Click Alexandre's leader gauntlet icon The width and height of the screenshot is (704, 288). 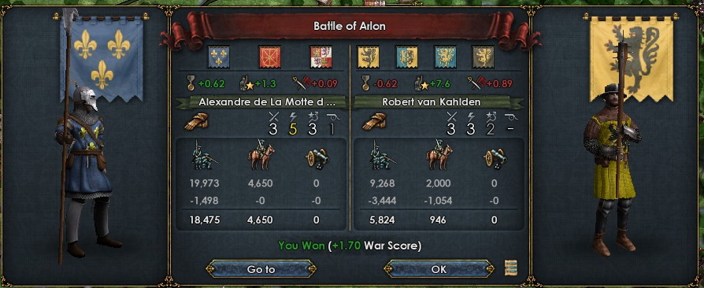point(197,121)
